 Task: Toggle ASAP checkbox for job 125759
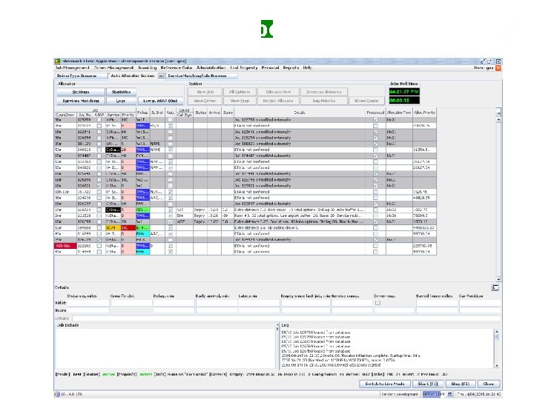99,120
